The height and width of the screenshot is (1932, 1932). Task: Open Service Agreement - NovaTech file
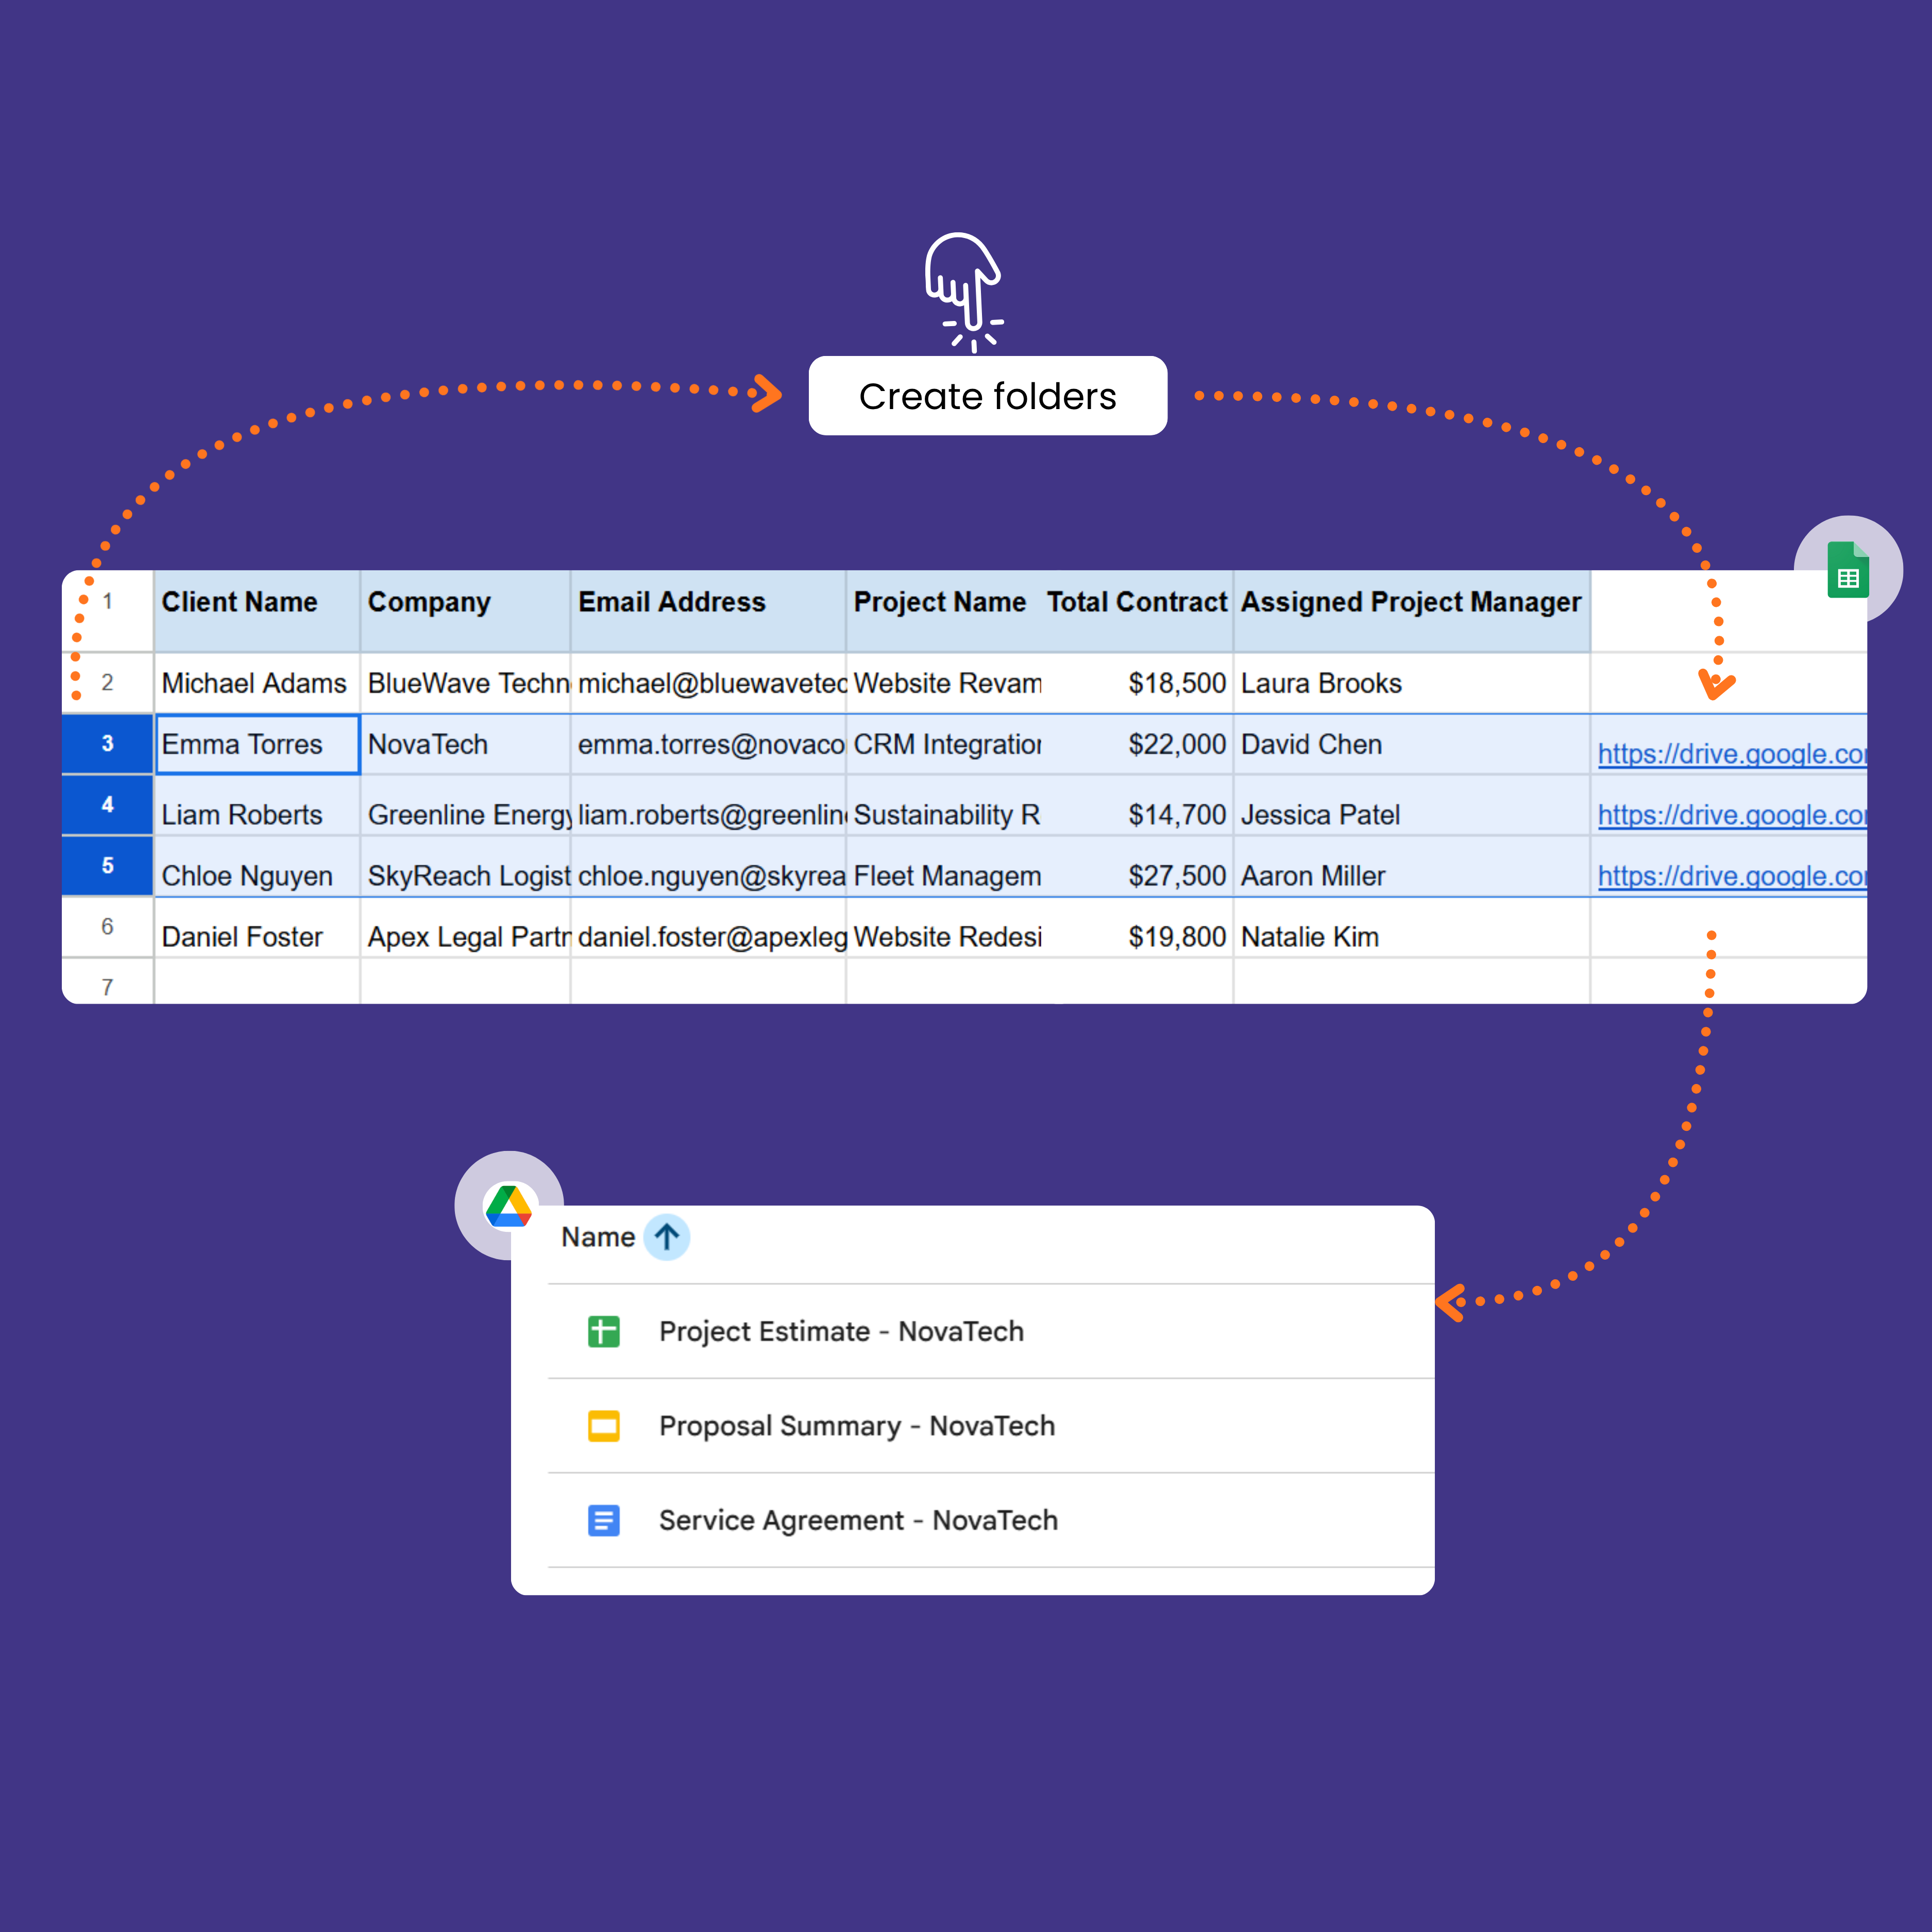(857, 1520)
